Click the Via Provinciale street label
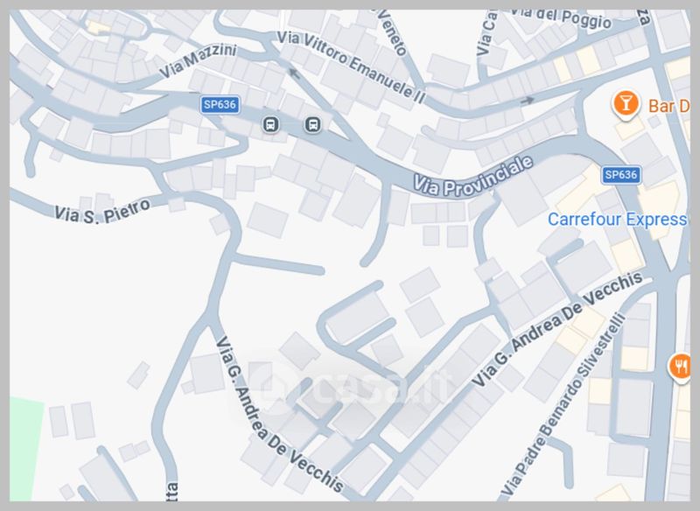 click(x=473, y=177)
